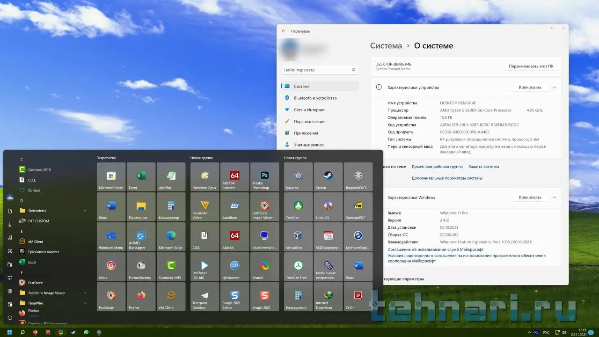Open the Microsoft Edge tile
This screenshot has height=337, width=599.
click(171, 237)
